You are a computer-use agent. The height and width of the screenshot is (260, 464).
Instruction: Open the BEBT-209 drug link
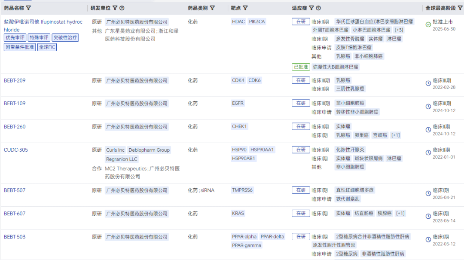(15, 80)
